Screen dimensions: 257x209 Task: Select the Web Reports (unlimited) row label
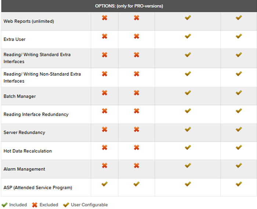[x=29, y=21]
